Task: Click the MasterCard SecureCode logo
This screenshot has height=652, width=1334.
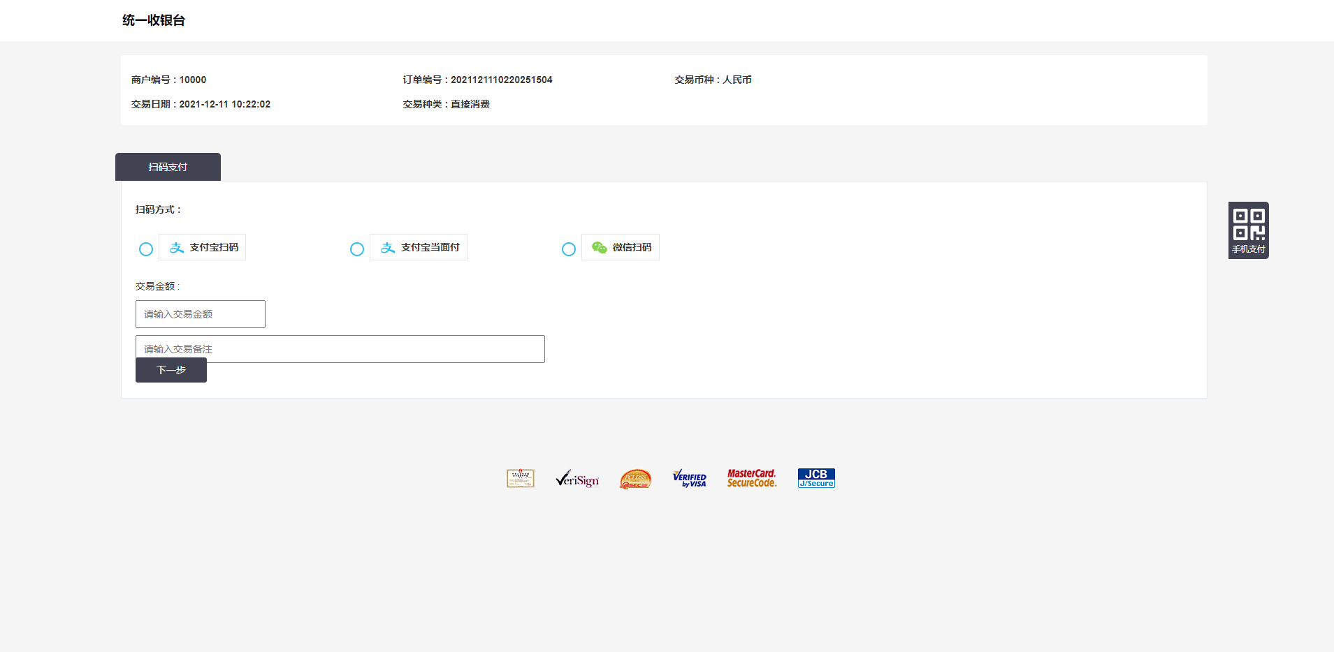Action: (x=753, y=477)
